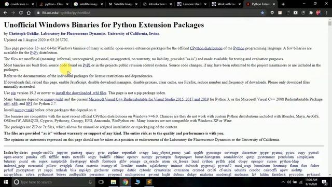
Task: Open the x64 redistributable link
Action: pyautogui.click(x=7, y=104)
